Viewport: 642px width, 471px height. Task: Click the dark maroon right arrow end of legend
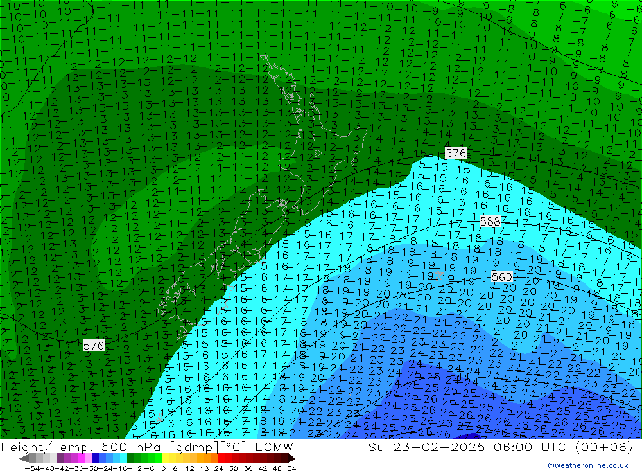tap(291, 458)
